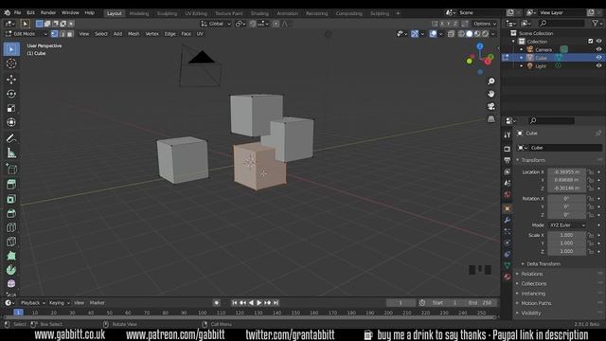606x341 pixels.
Task: Select the Poly Build tool
Action: point(11,256)
